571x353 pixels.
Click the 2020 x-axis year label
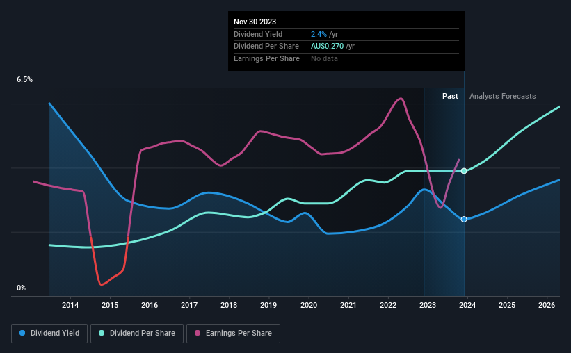[308, 305]
